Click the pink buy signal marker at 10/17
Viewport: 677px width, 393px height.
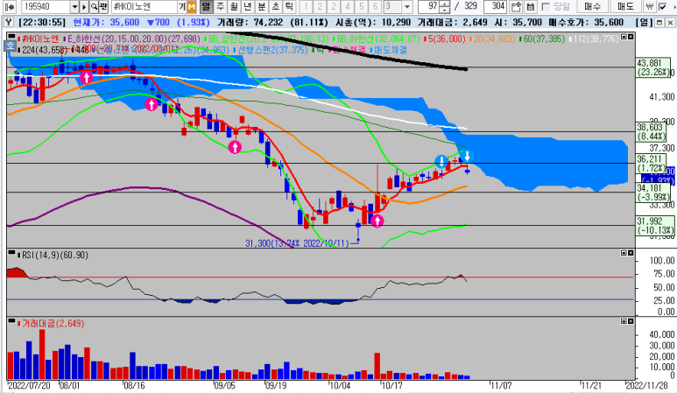[x=377, y=221]
